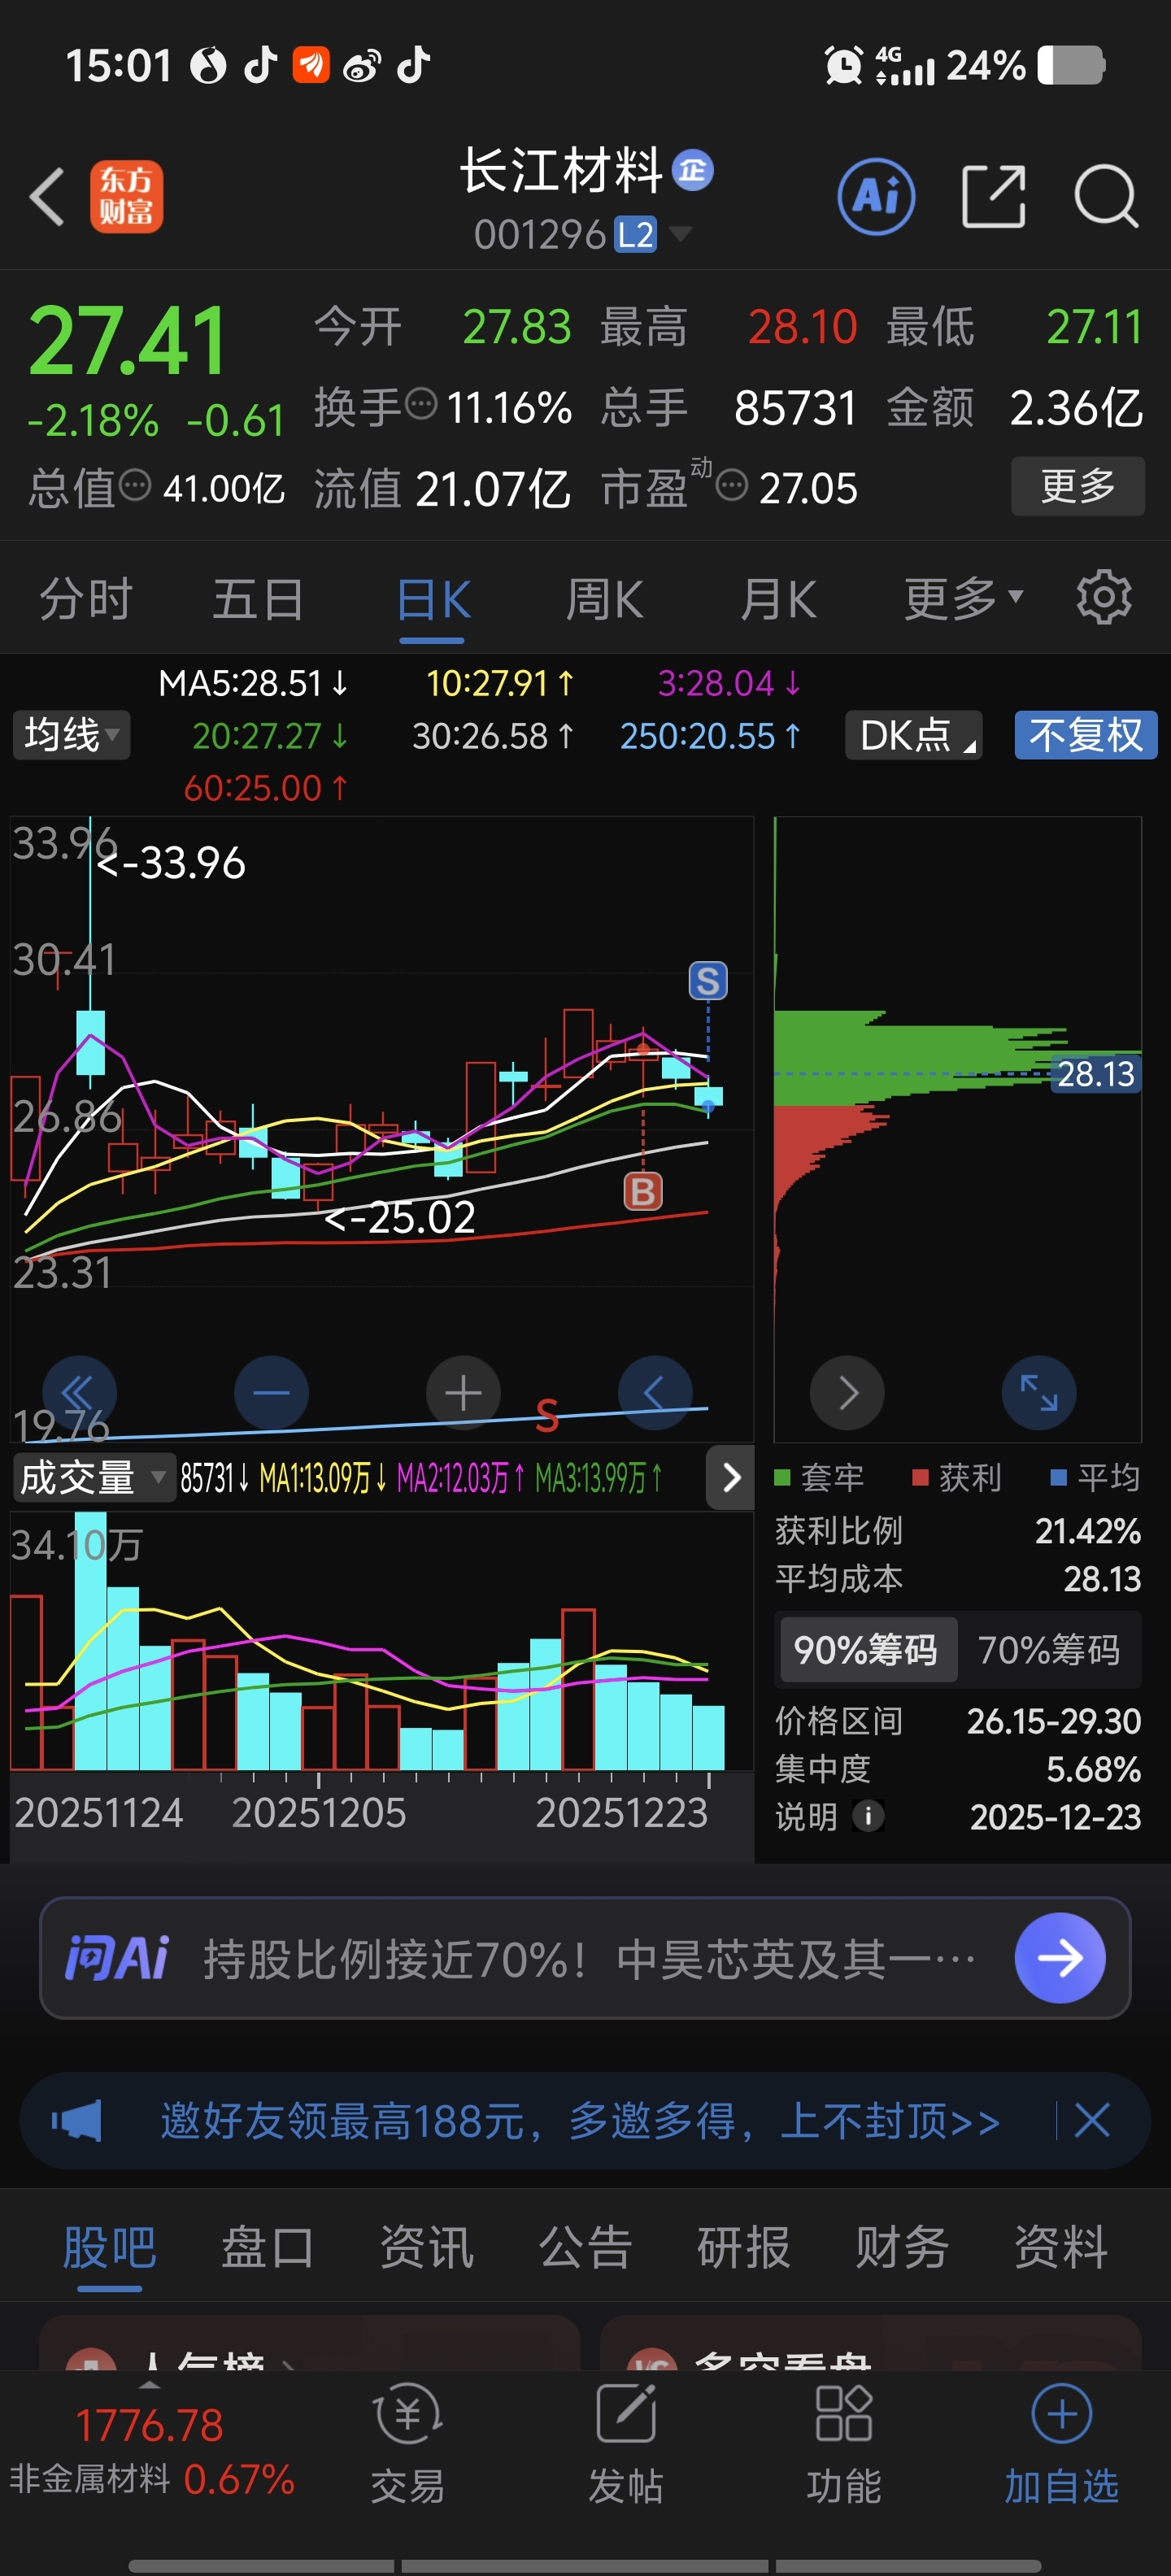Open 资料 tab

click(x=1061, y=2247)
